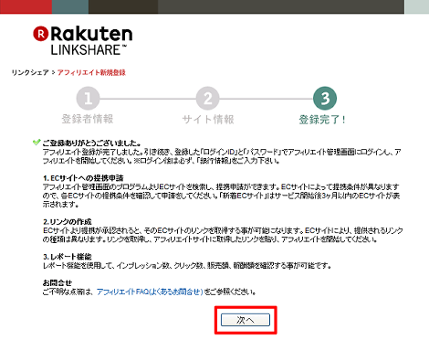
Task: Click the 登録完了! step label
Action: coord(322,120)
